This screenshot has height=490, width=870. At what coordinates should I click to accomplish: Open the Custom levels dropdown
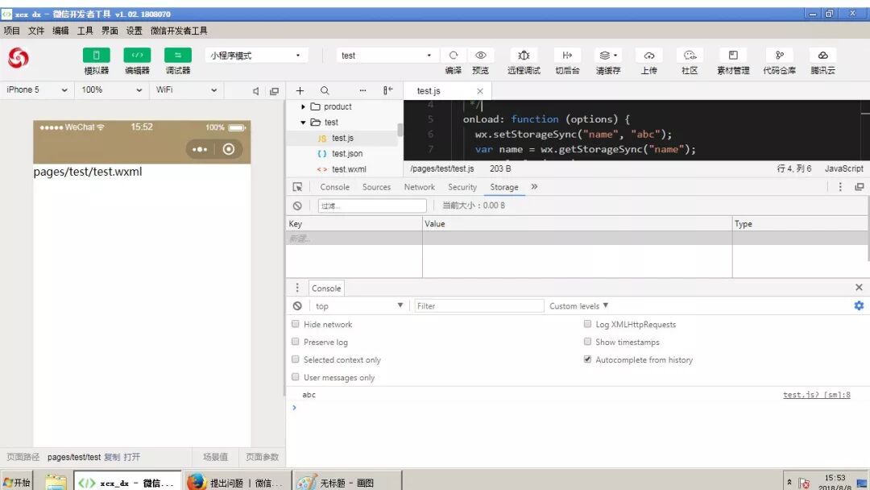(x=578, y=305)
